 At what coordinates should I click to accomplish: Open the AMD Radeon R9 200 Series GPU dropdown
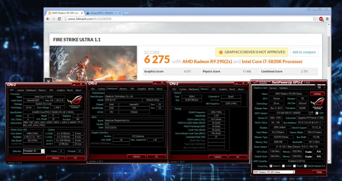[293, 172]
